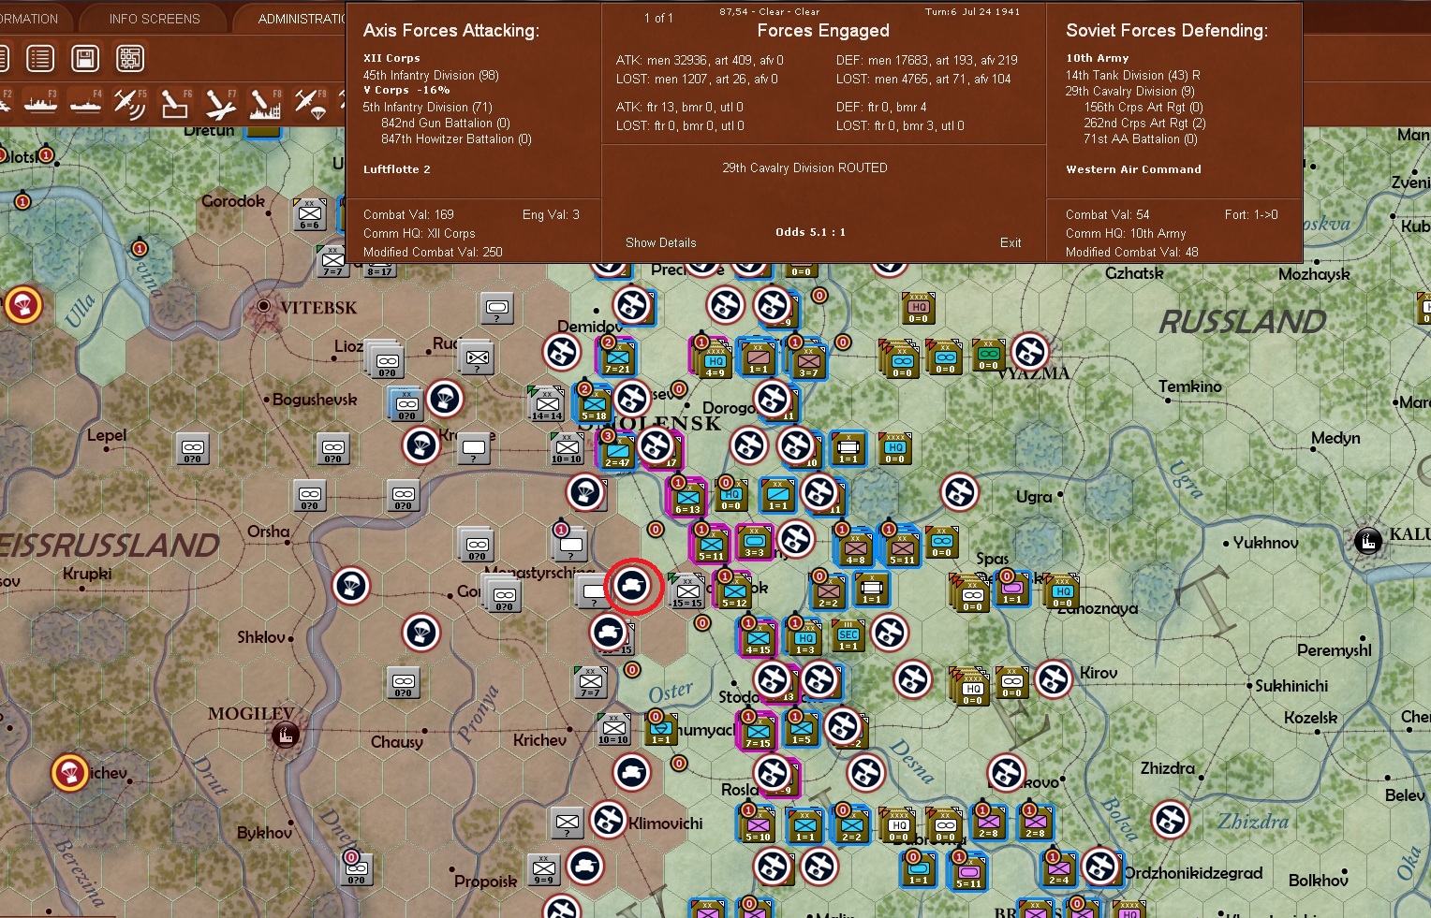This screenshot has height=918, width=1431.
Task: Click 45th Infantry Division (98) entry
Action: coord(431,75)
